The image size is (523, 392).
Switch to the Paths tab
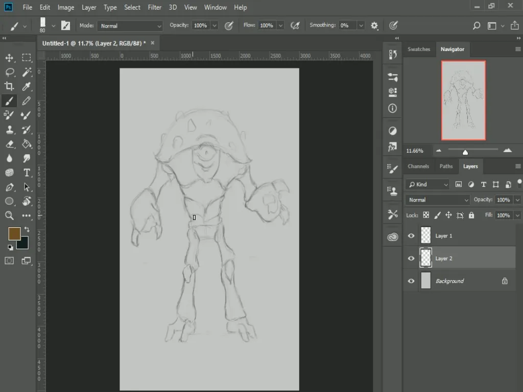(x=446, y=166)
